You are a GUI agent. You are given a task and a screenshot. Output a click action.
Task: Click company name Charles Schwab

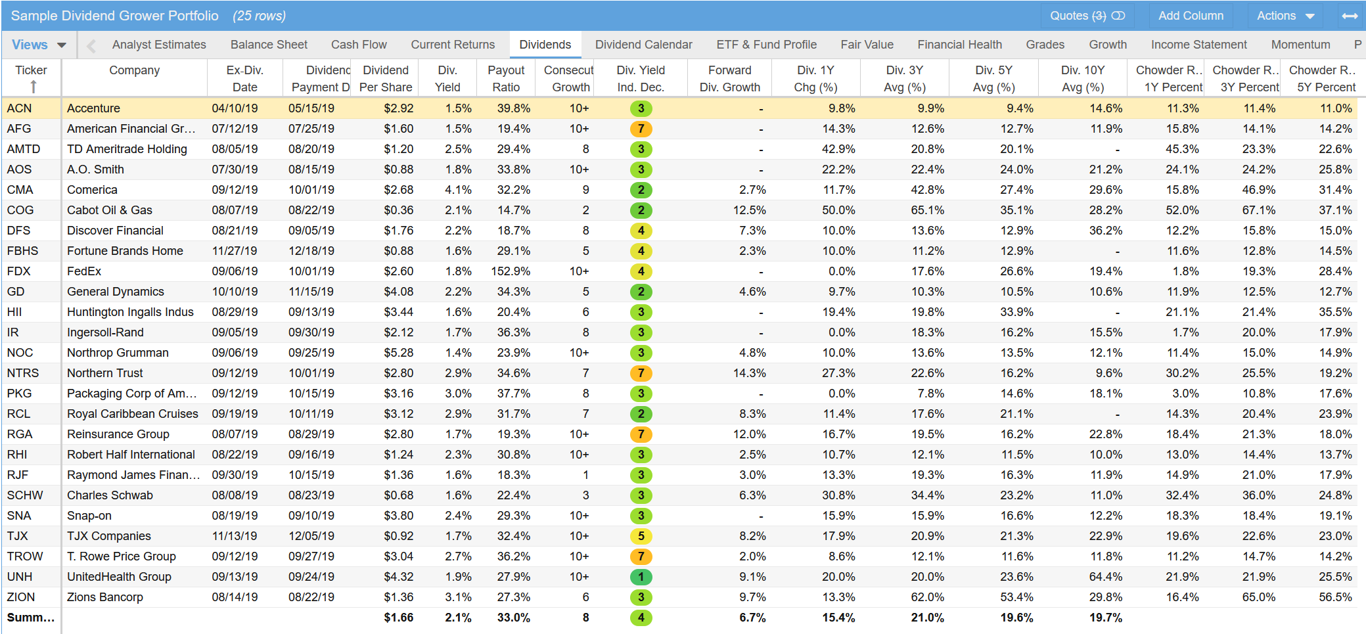click(110, 495)
